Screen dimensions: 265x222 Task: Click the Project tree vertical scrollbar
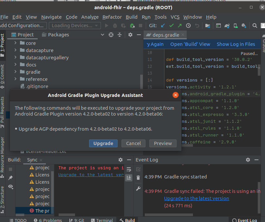click(x=141, y=82)
